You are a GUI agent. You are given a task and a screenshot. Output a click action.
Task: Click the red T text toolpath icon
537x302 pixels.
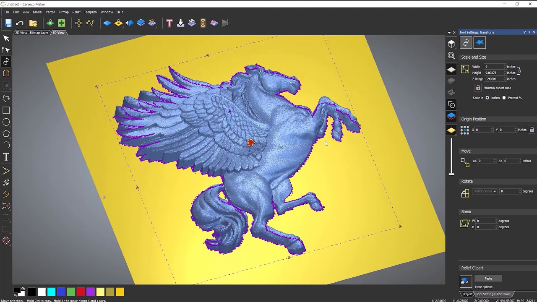click(169, 23)
